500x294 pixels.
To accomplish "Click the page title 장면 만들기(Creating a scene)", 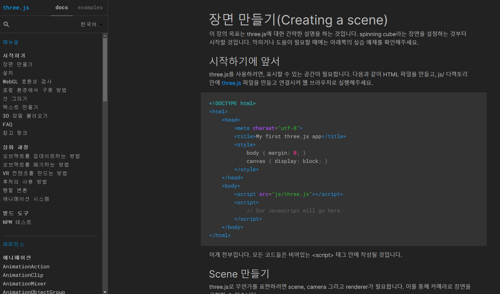I will click(298, 20).
